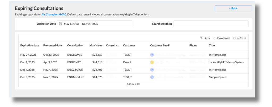Viewport: 272px width, 107px height.
Task: Sort by the Expiration date column header
Action: pos(29,46)
